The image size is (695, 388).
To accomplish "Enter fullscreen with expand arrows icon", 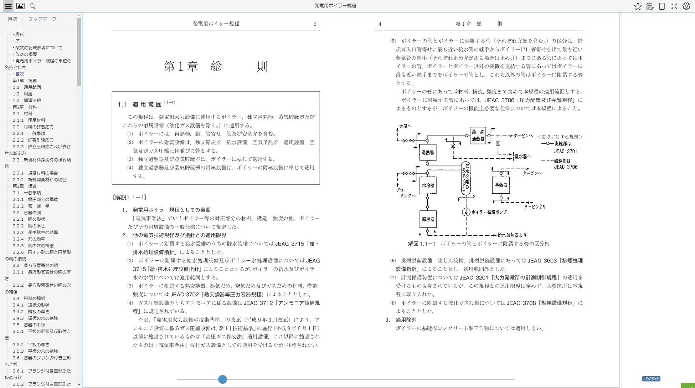I will coord(674,6).
